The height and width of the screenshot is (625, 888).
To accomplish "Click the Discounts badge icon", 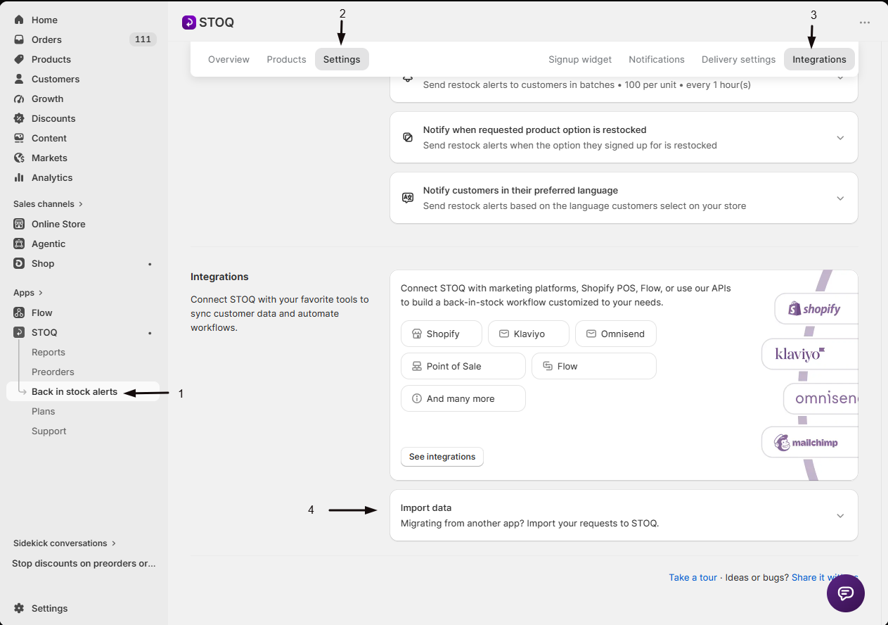I will 19,118.
